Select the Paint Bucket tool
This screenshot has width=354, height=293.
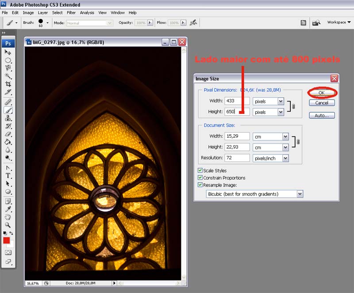(8, 142)
